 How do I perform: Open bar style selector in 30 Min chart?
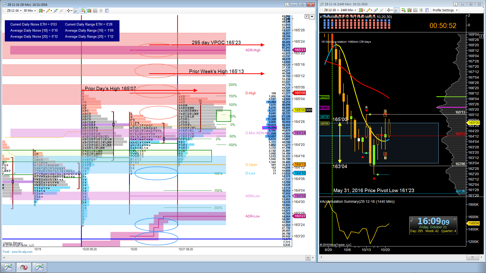[x=40, y=11]
